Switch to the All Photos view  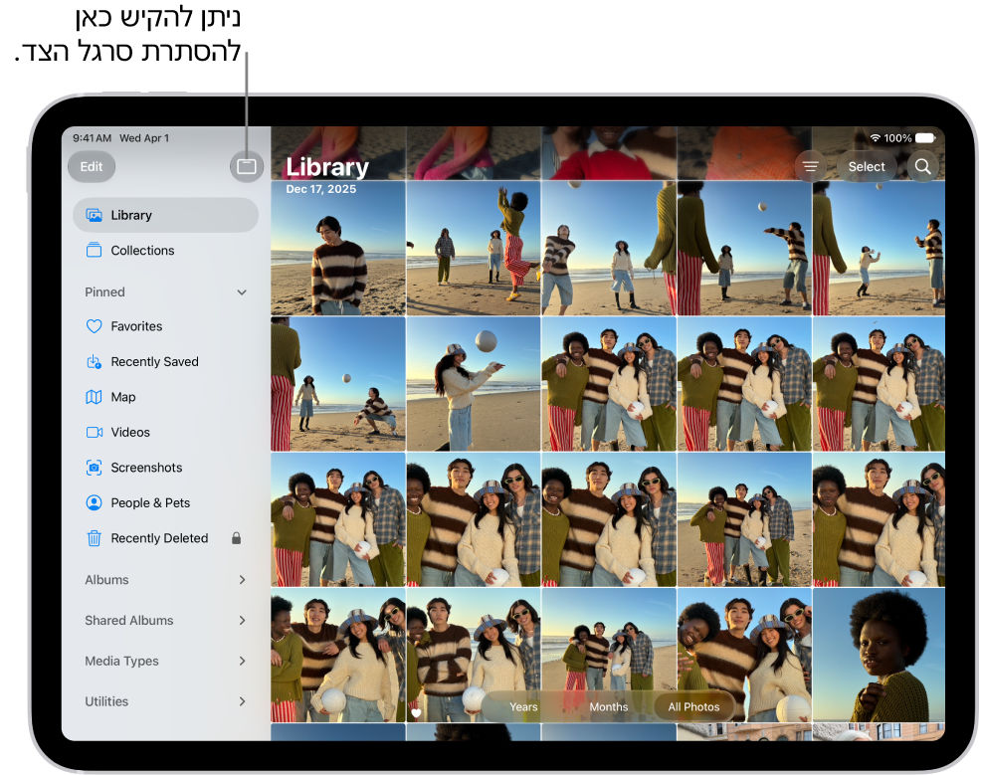693,706
